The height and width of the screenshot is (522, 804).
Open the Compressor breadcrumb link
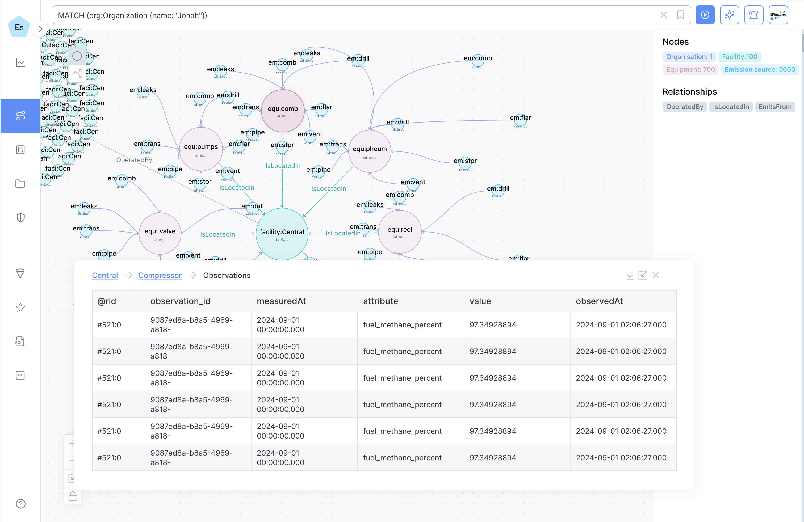point(160,275)
